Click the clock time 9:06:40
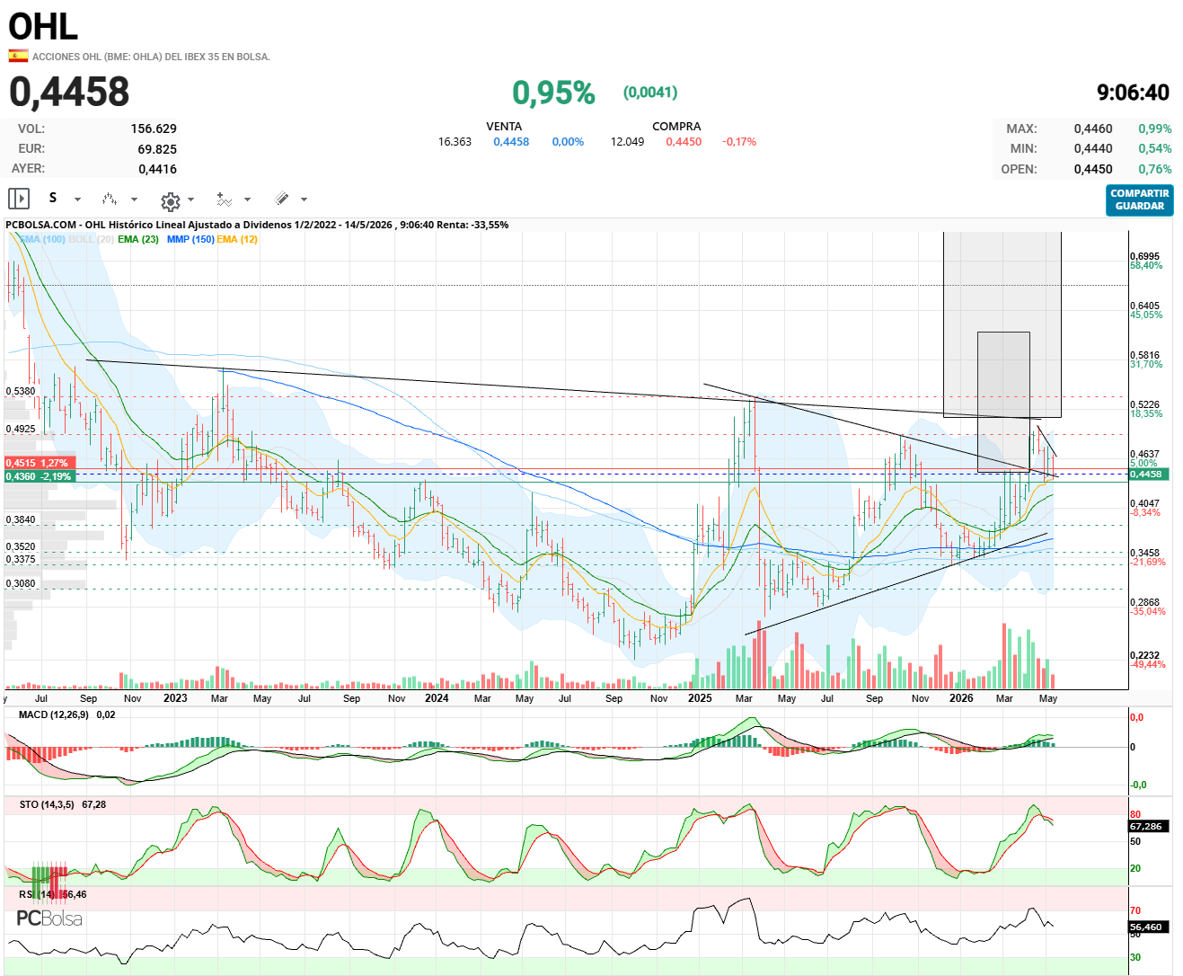 coord(1133,93)
